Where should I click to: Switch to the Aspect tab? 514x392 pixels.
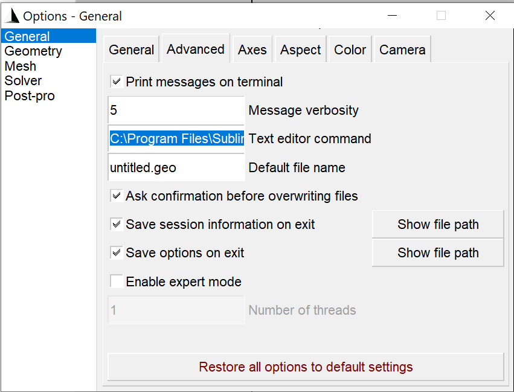pyautogui.click(x=300, y=50)
